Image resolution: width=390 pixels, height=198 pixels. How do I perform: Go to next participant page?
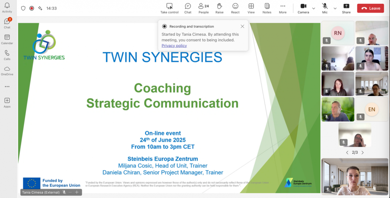click(363, 153)
